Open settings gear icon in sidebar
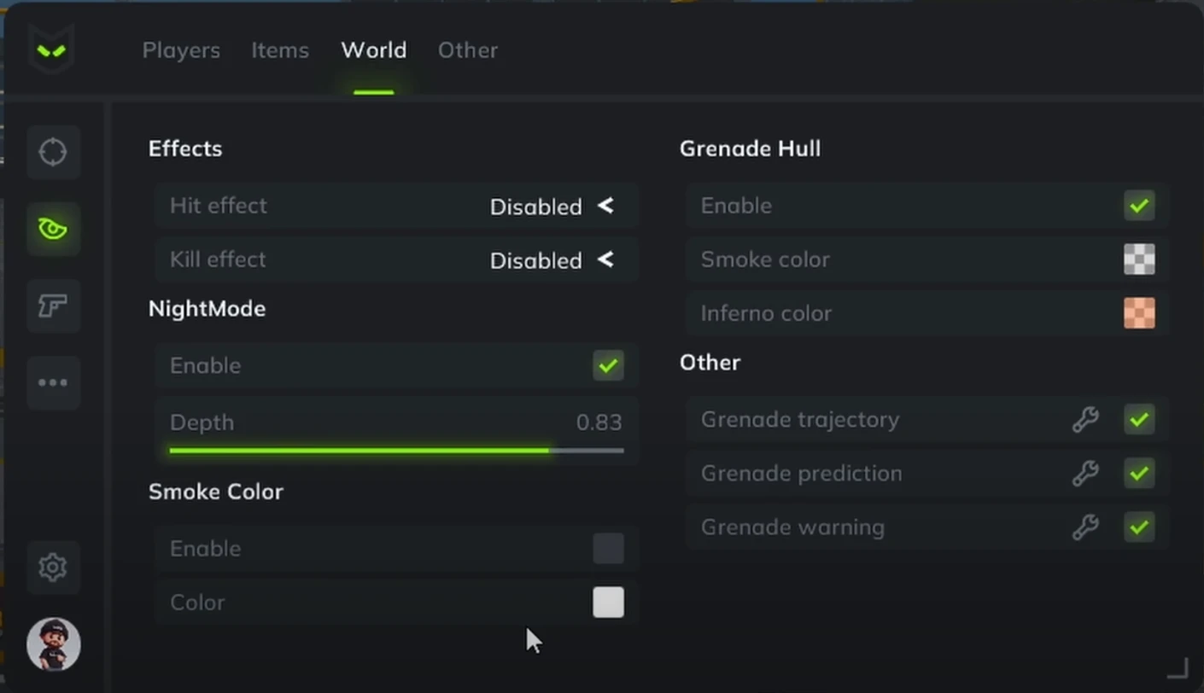This screenshot has height=693, width=1204. click(x=53, y=567)
